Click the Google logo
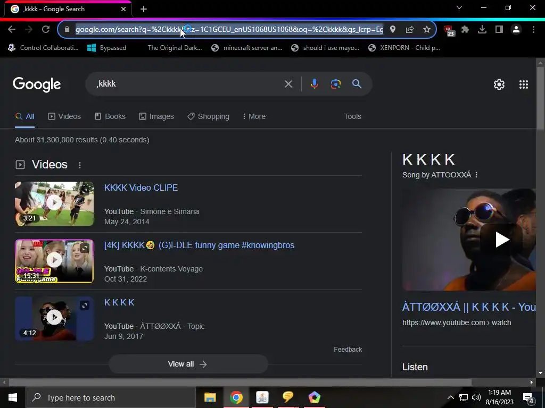 pos(37,84)
